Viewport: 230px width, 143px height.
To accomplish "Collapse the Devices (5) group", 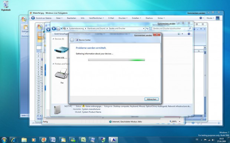I will (53, 39).
